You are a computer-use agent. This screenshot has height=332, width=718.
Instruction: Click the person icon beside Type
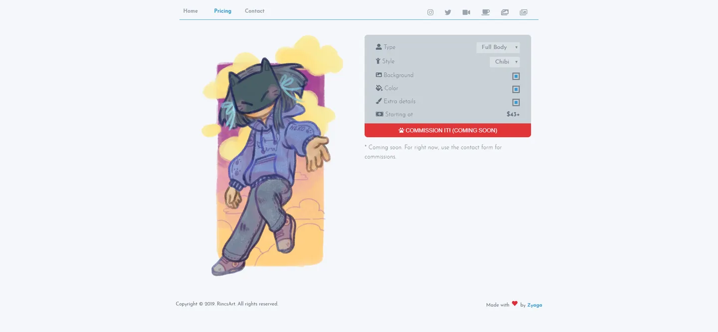point(379,47)
